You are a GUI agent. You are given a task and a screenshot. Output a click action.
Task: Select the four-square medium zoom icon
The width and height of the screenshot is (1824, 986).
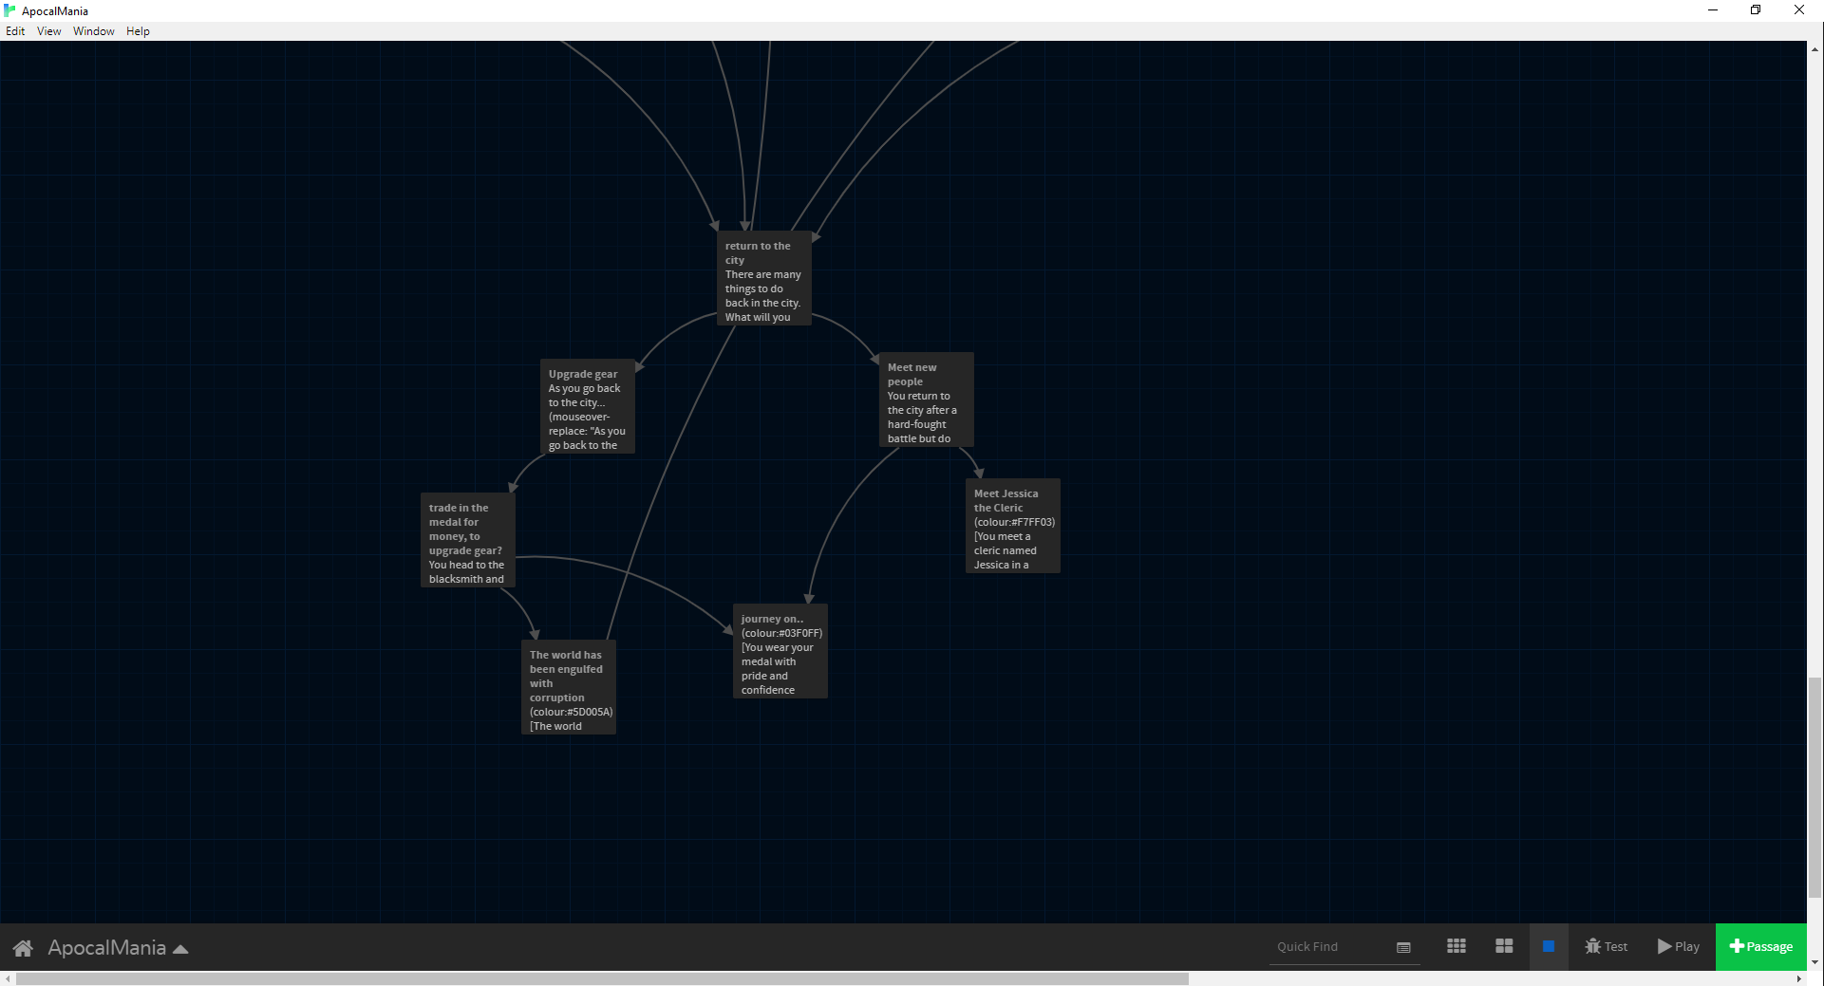(x=1504, y=946)
